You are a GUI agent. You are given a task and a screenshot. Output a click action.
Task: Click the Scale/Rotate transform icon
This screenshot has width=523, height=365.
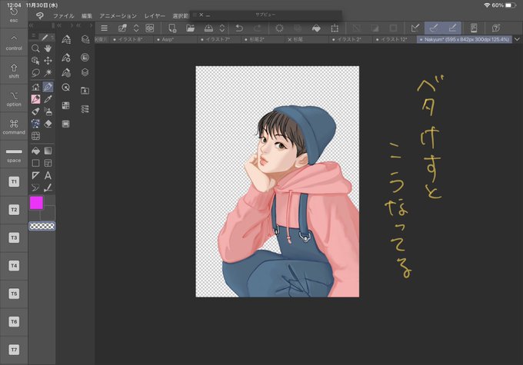point(335,28)
